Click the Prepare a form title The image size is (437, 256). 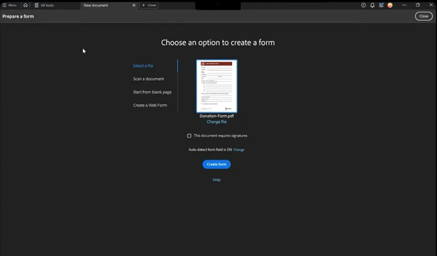tap(18, 16)
